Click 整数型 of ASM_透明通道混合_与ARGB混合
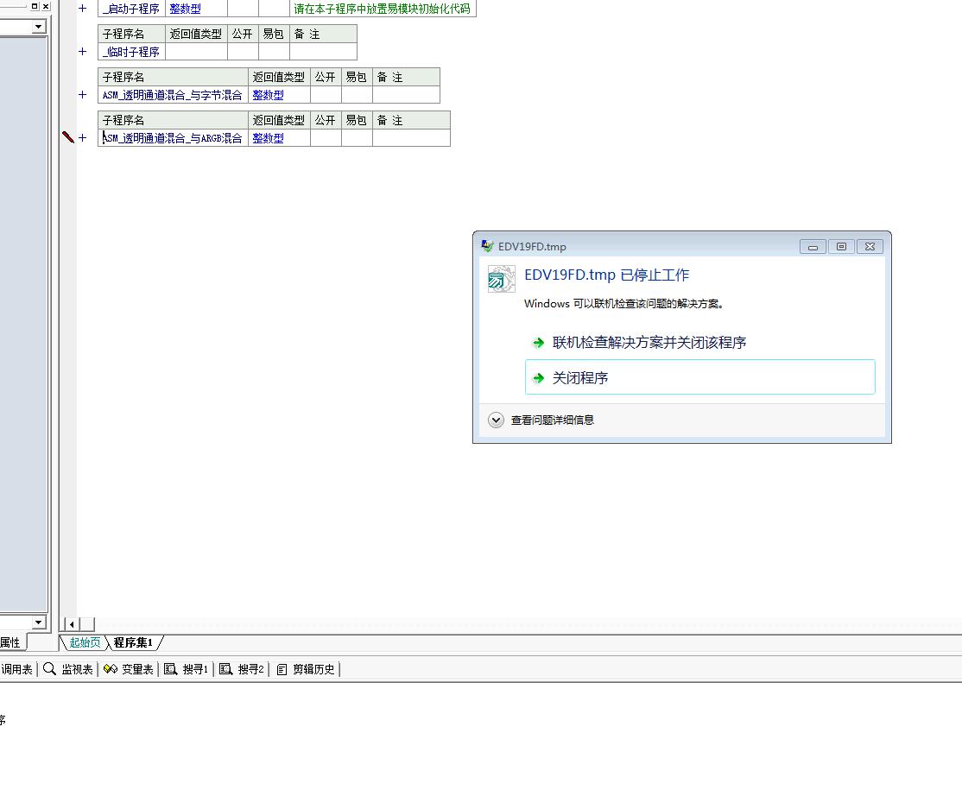The height and width of the screenshot is (790, 962). tap(268, 138)
